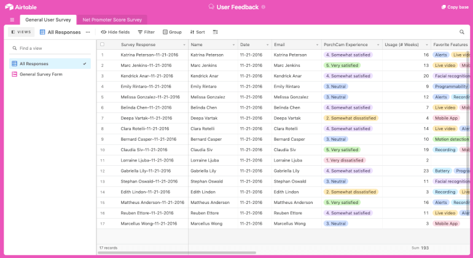473x258 pixels.
Task: Open PorchCam Experience column dropdown arrow
Action: pyautogui.click(x=378, y=45)
